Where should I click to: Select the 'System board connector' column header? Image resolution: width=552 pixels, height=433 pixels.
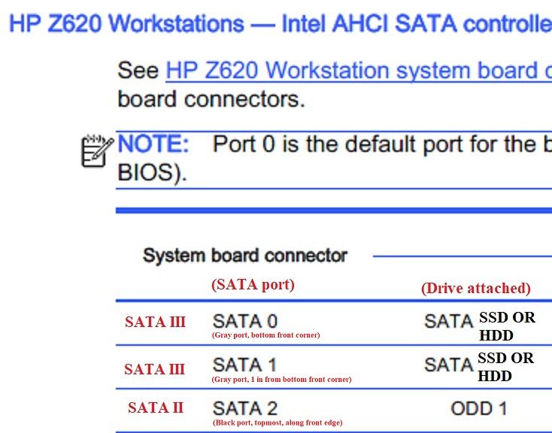[x=245, y=256]
